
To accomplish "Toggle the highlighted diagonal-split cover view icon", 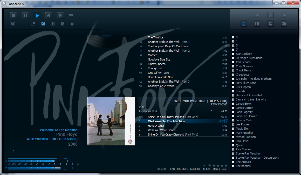I will 43,24.
